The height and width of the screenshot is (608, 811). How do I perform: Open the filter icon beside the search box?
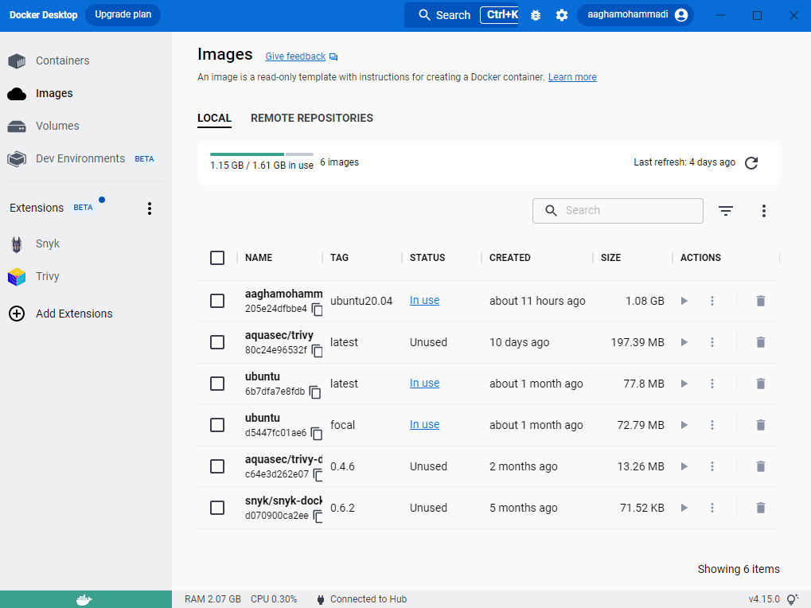[726, 211]
